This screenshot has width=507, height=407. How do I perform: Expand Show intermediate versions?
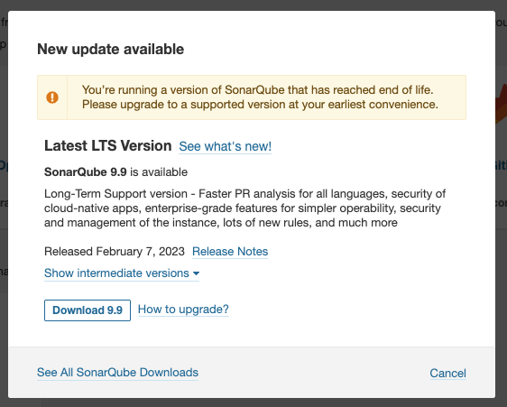122,273
